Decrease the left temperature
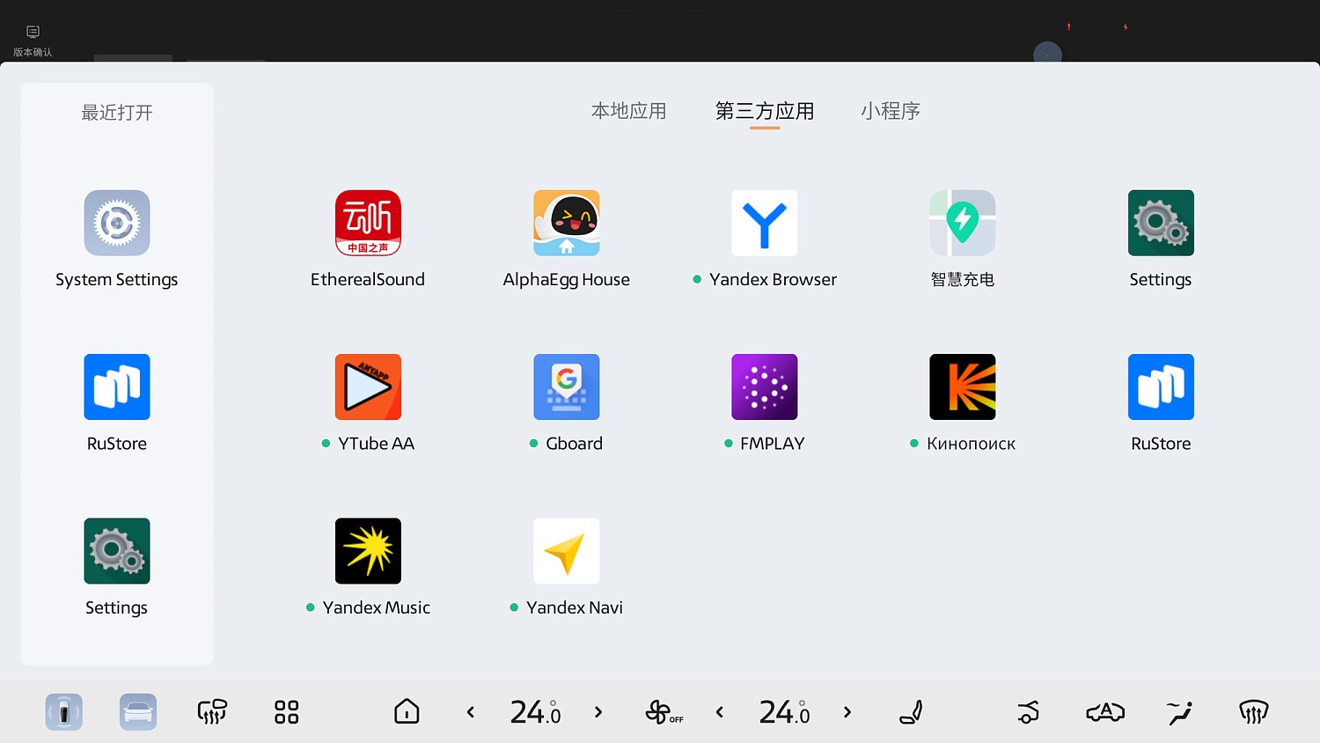 click(471, 712)
